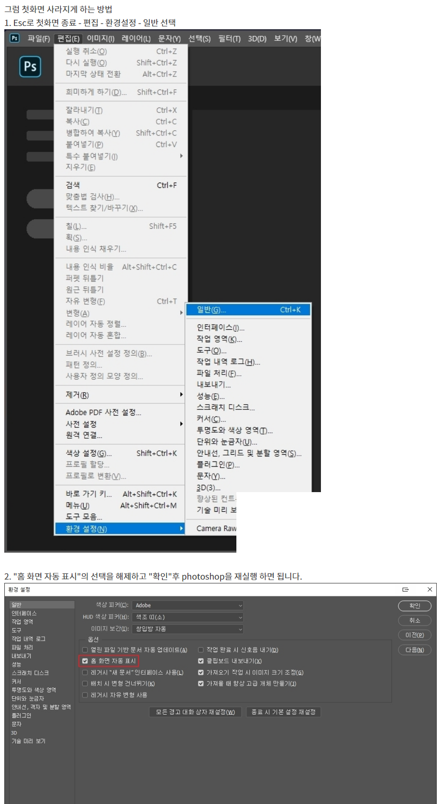Open the 파일 menu

(38, 38)
